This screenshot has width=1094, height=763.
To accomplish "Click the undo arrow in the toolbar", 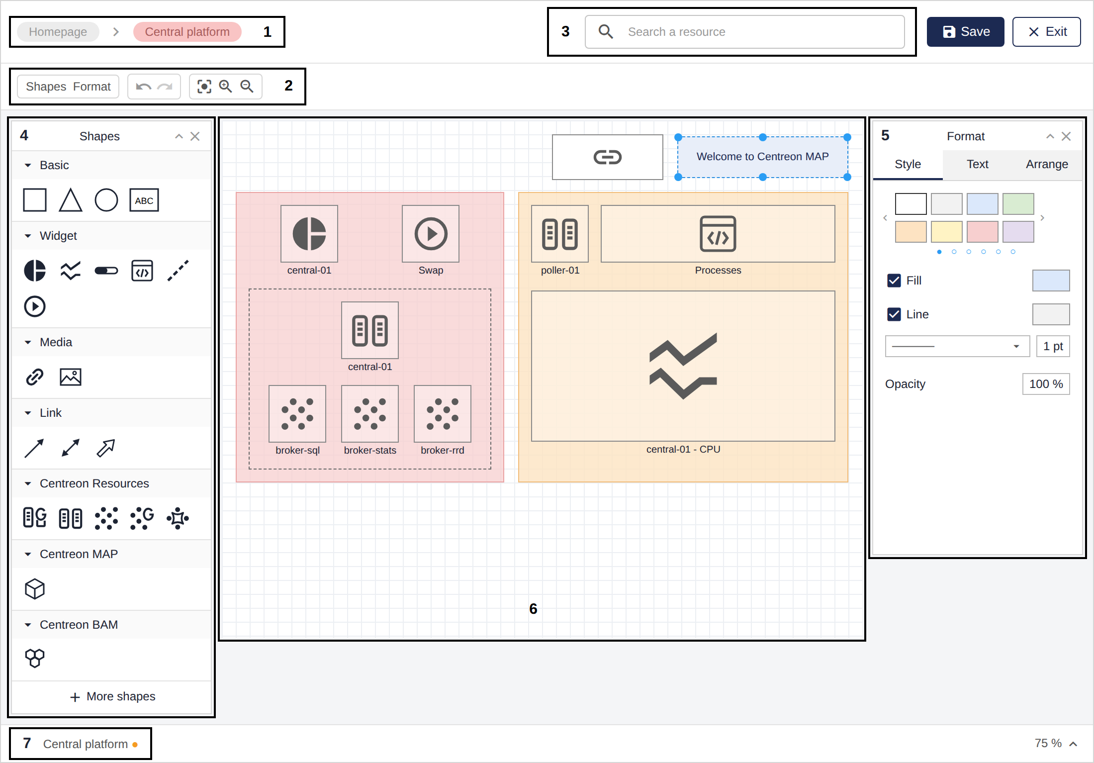I will pyautogui.click(x=143, y=87).
